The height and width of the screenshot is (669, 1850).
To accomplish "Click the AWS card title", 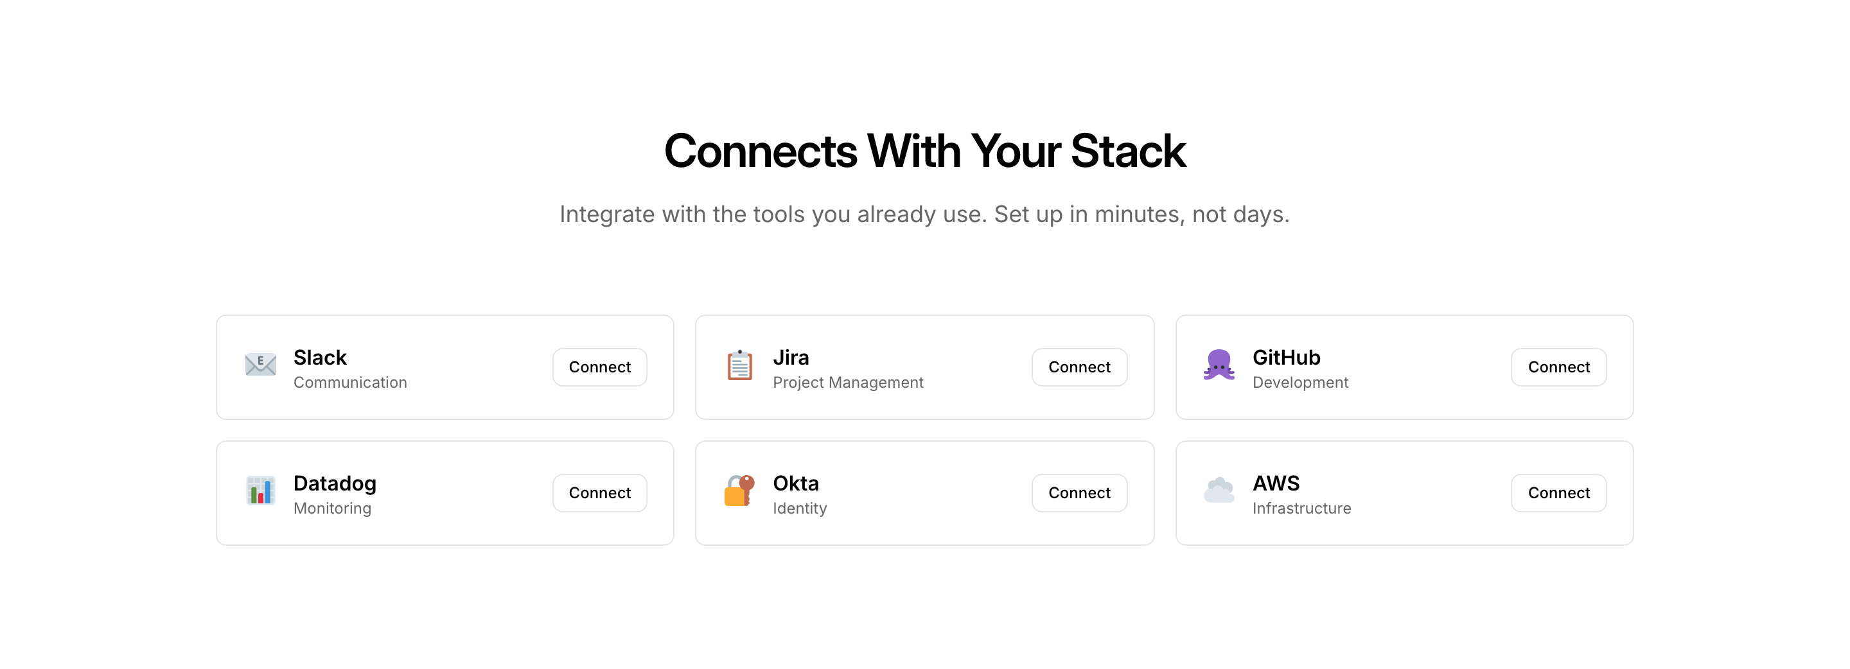I will 1276,483.
